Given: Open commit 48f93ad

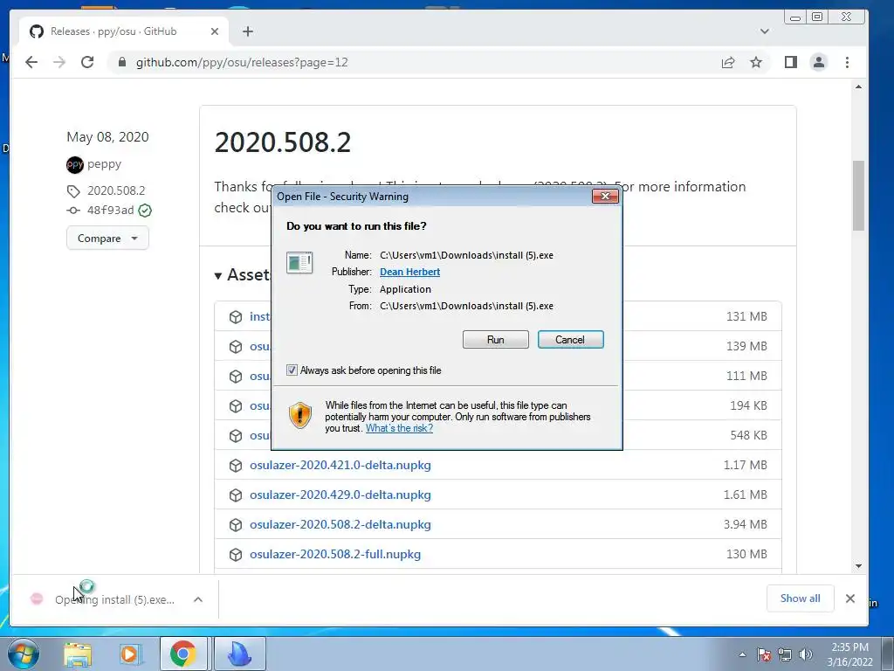Looking at the screenshot, I should point(110,211).
